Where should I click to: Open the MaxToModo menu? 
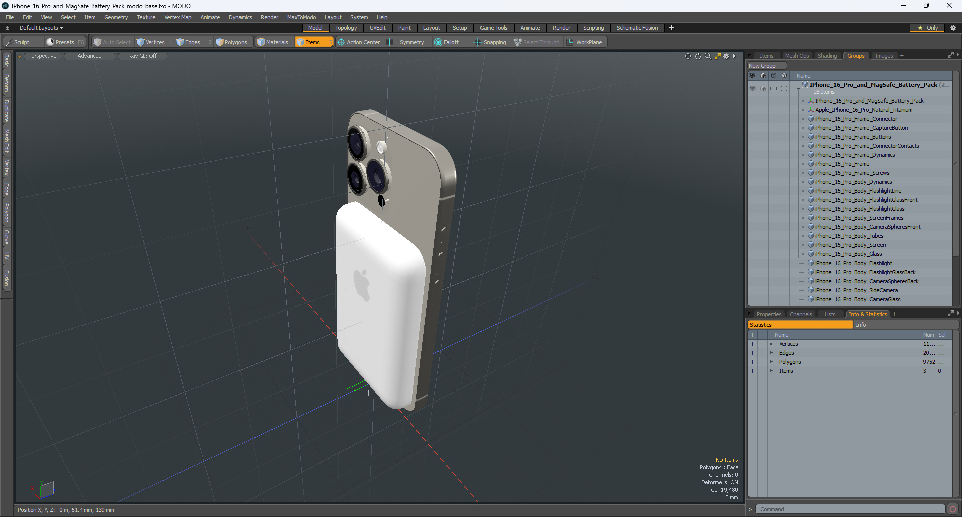[301, 17]
